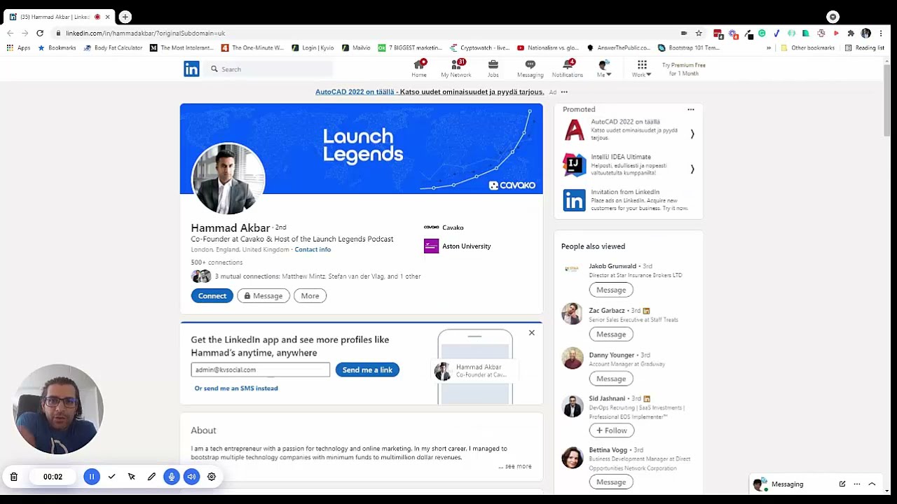Image resolution: width=897 pixels, height=504 pixels.
Task: Open Body Fat Calculator bookmark
Action: click(113, 48)
